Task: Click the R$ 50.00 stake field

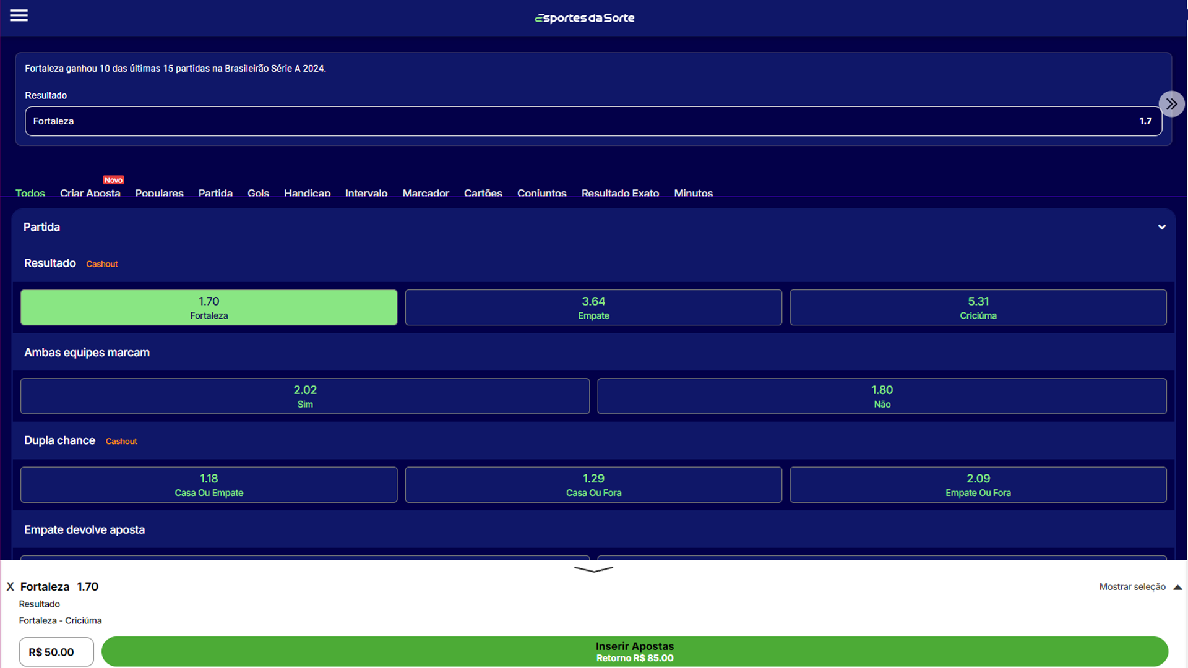Action: 56,652
